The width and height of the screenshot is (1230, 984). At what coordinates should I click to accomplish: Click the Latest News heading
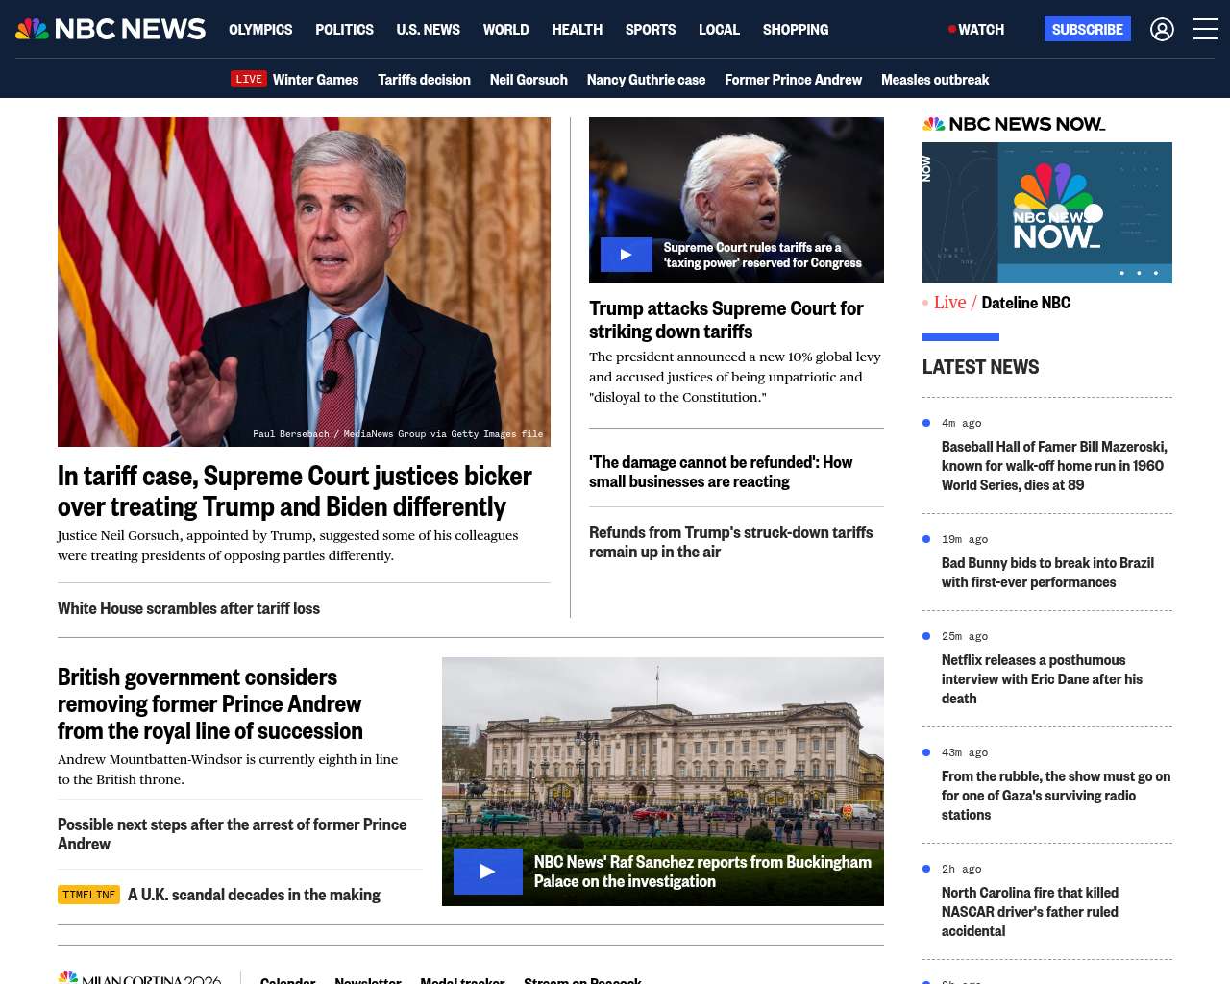[980, 367]
